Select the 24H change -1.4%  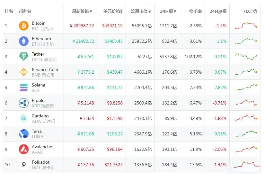221,26
